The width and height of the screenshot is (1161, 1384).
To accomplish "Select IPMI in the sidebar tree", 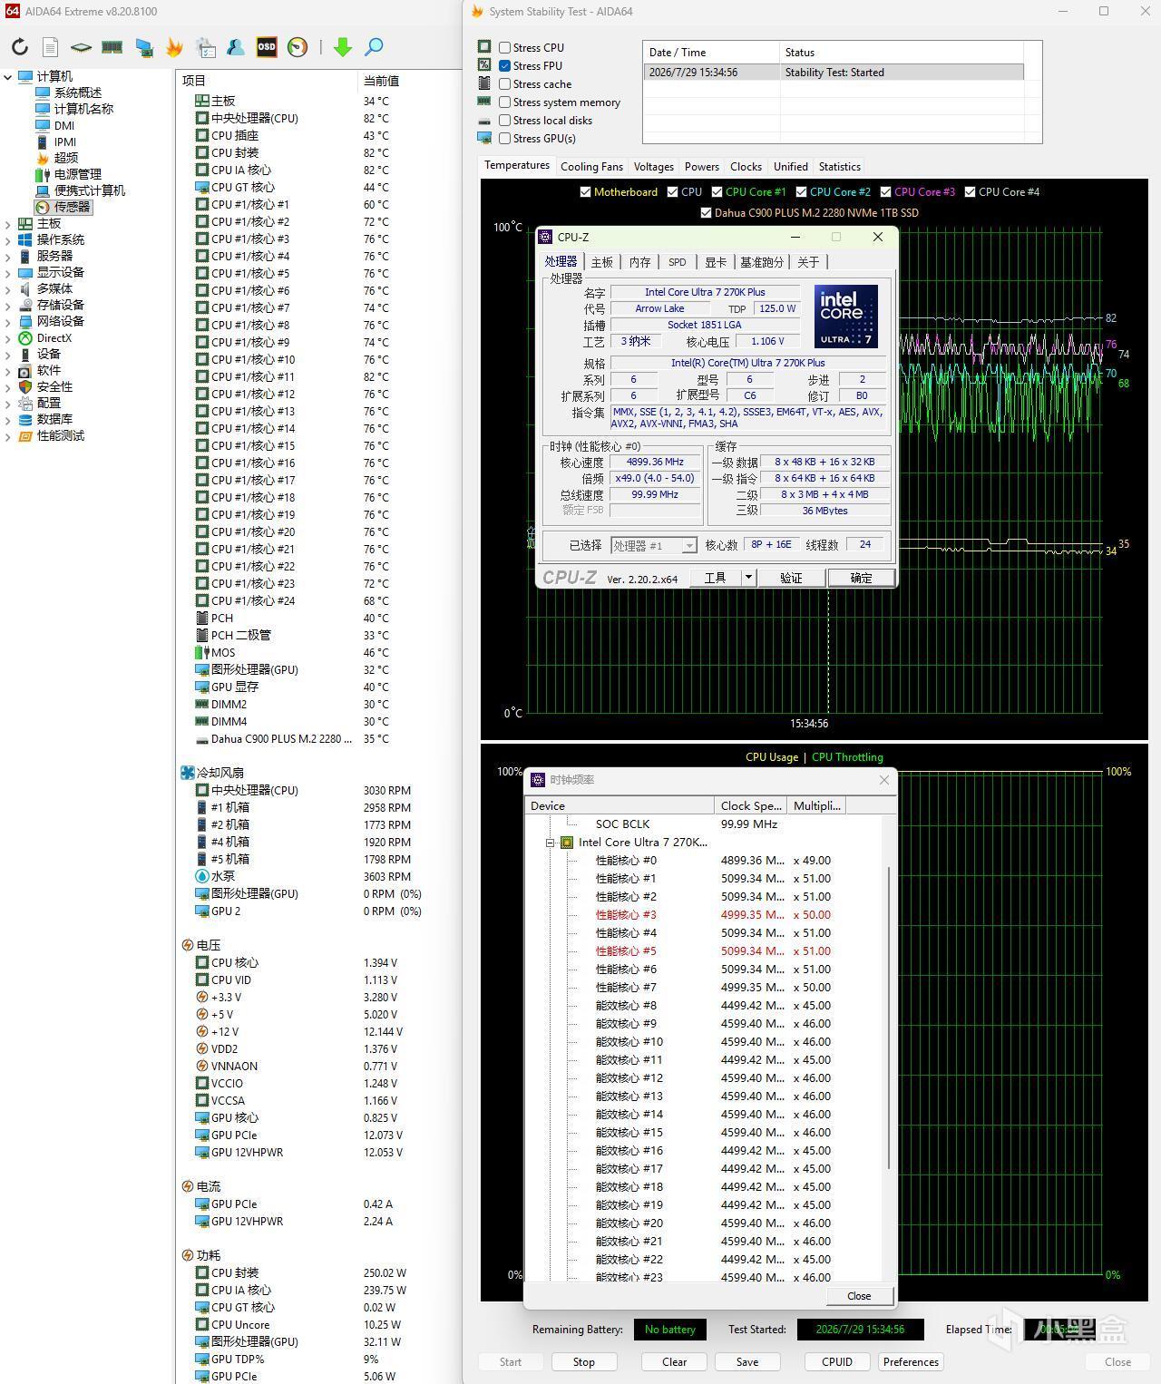I will click(65, 141).
